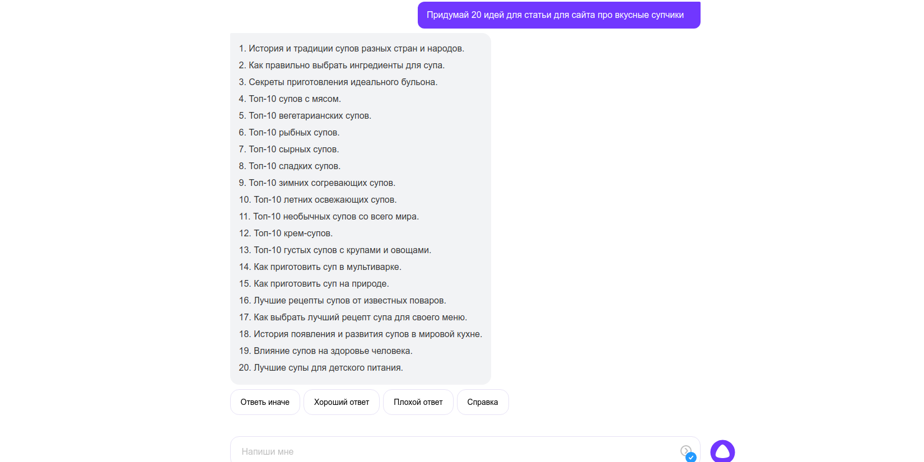This screenshot has width=924, height=462.
Task: Select the line "Как приготовить суп в мультиварке"
Action: click(x=320, y=267)
